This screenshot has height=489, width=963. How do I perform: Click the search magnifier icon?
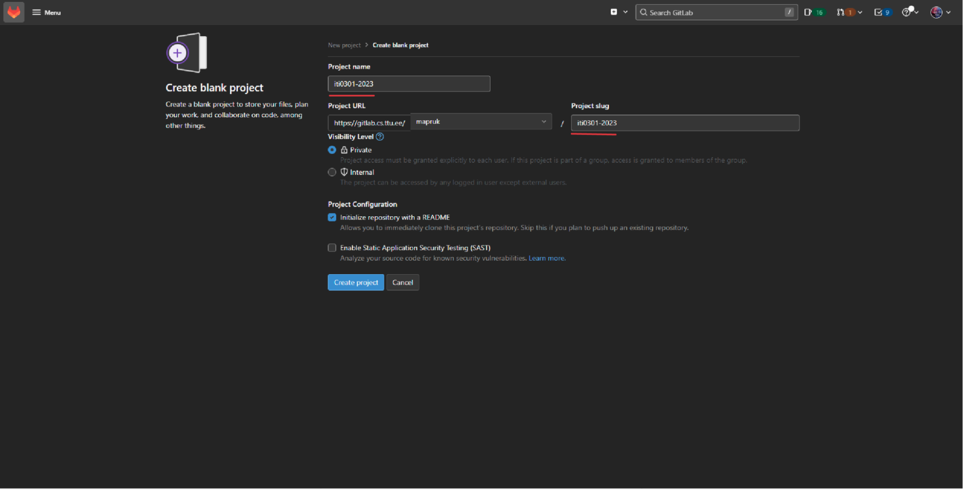[x=643, y=13]
